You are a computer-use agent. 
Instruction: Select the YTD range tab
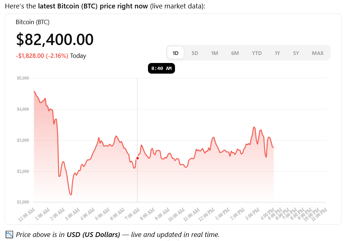(x=257, y=53)
